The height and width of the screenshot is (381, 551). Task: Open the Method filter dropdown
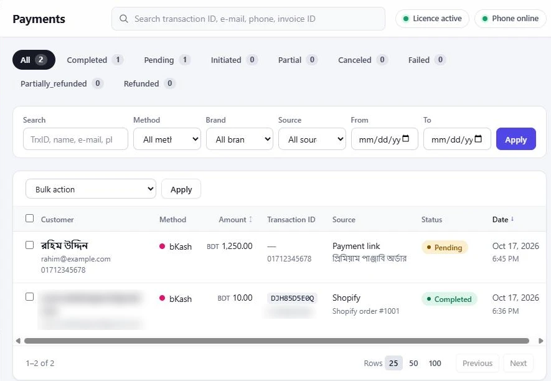tap(167, 139)
